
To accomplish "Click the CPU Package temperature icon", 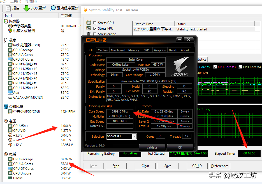I will 10,50.
